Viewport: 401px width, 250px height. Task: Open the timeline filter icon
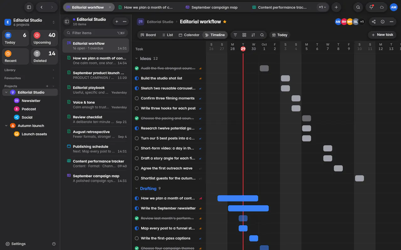click(235, 35)
